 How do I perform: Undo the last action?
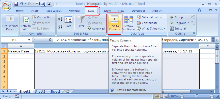pyautogui.click(x=22, y=4)
